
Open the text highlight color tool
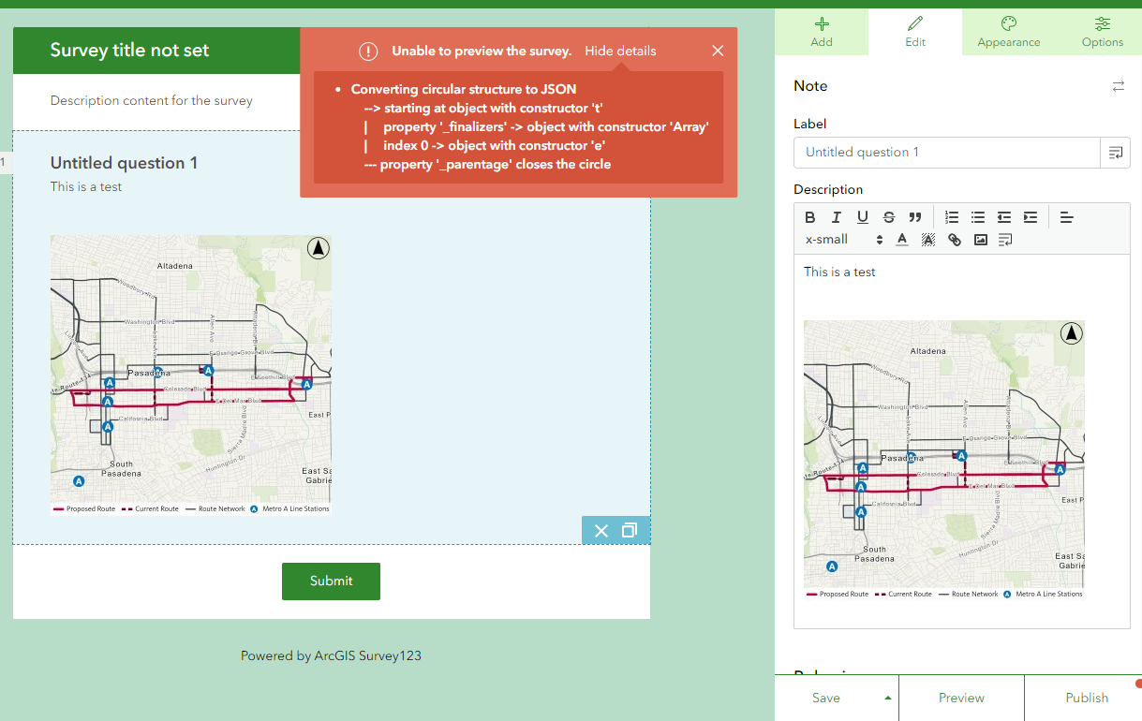[927, 239]
